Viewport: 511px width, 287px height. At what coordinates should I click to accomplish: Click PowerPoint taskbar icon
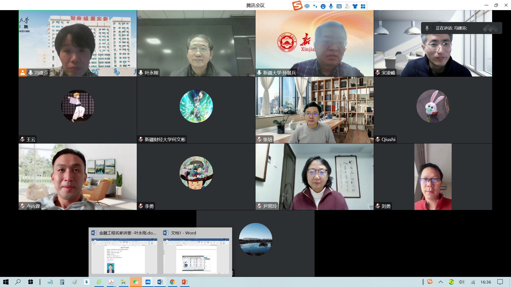[185, 282]
